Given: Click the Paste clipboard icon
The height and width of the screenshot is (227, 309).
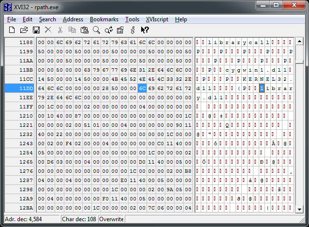Looking at the screenshot, I should click(x=84, y=30).
